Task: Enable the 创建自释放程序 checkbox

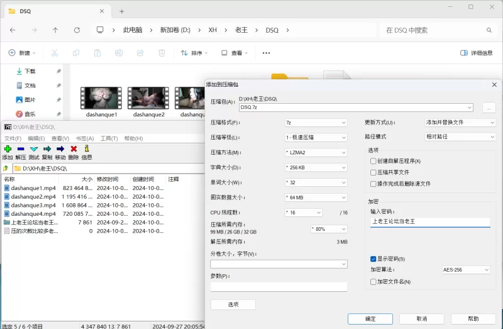Action: click(x=373, y=161)
